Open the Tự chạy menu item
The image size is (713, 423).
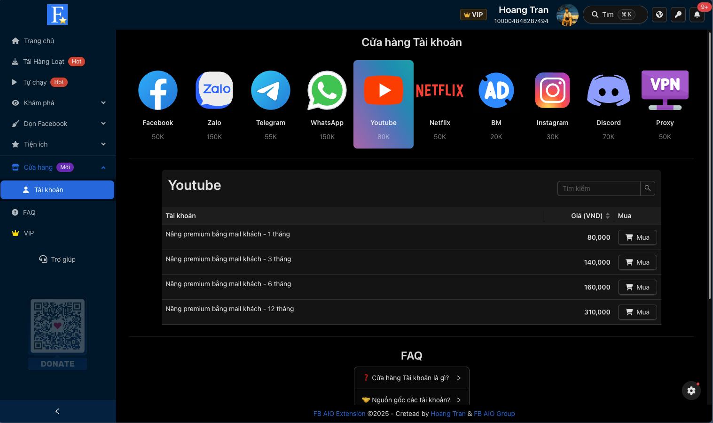tap(58, 82)
